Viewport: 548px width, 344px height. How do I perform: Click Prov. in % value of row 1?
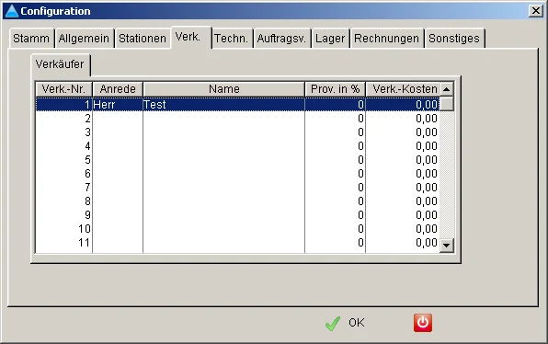336,105
